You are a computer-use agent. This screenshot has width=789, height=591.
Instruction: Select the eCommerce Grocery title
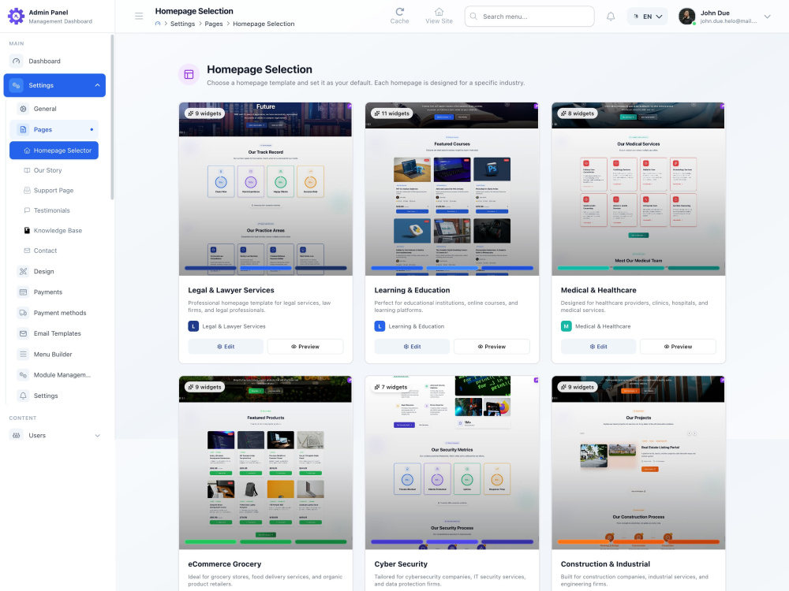coord(224,564)
